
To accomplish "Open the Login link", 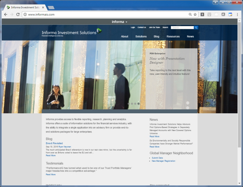I will 133,27.
